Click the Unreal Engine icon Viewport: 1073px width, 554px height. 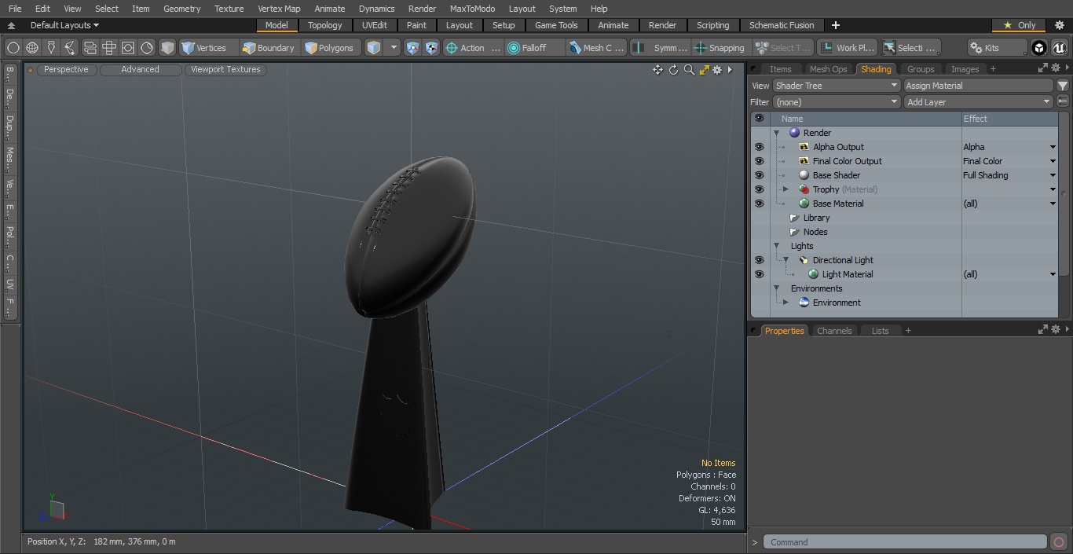(1058, 48)
